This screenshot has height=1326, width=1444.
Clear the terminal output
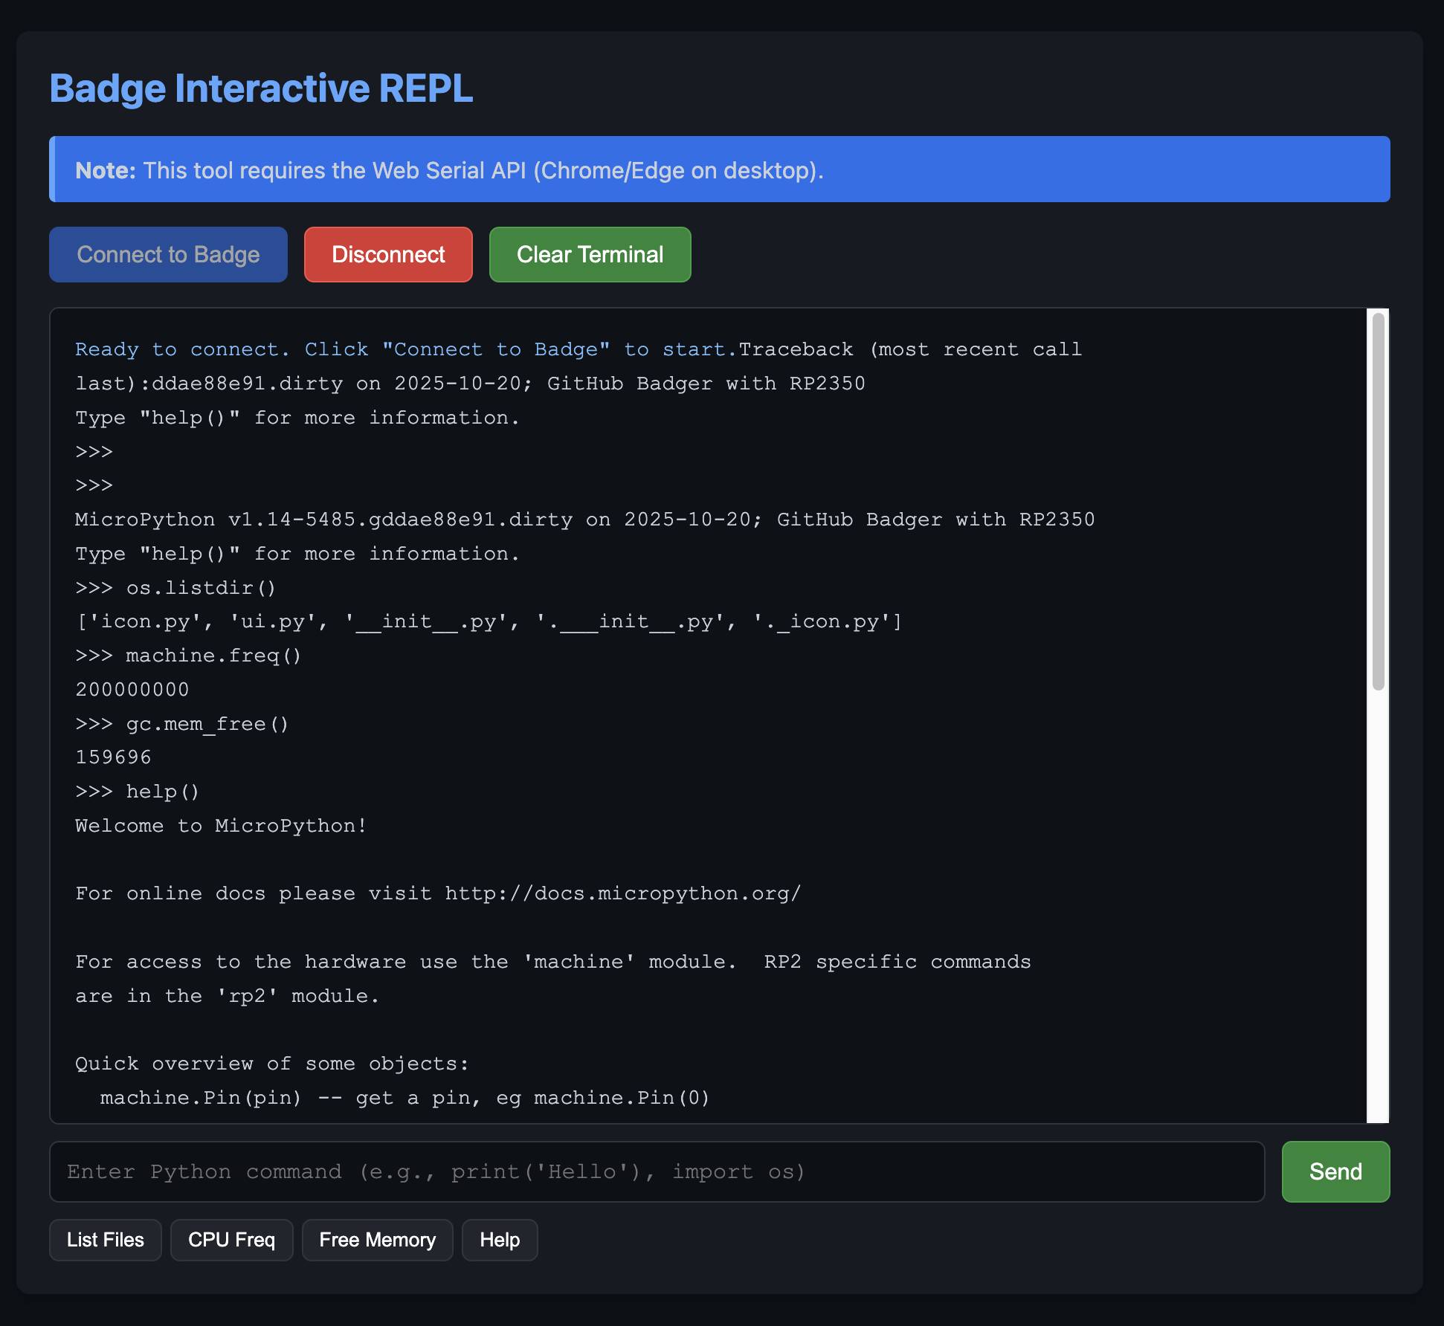pyautogui.click(x=590, y=254)
